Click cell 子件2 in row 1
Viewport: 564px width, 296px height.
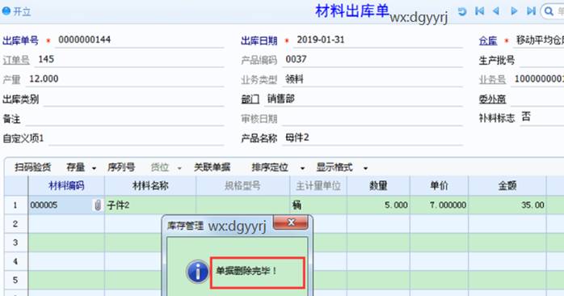[x=150, y=205]
